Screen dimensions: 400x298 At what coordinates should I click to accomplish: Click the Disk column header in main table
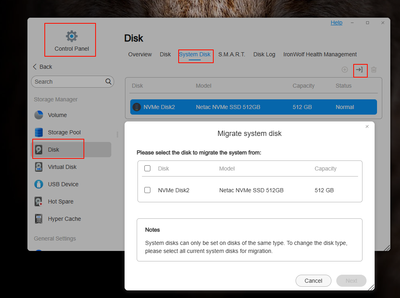pyautogui.click(x=137, y=86)
